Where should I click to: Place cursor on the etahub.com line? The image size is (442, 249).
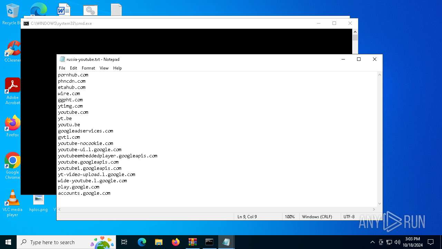pos(72,87)
